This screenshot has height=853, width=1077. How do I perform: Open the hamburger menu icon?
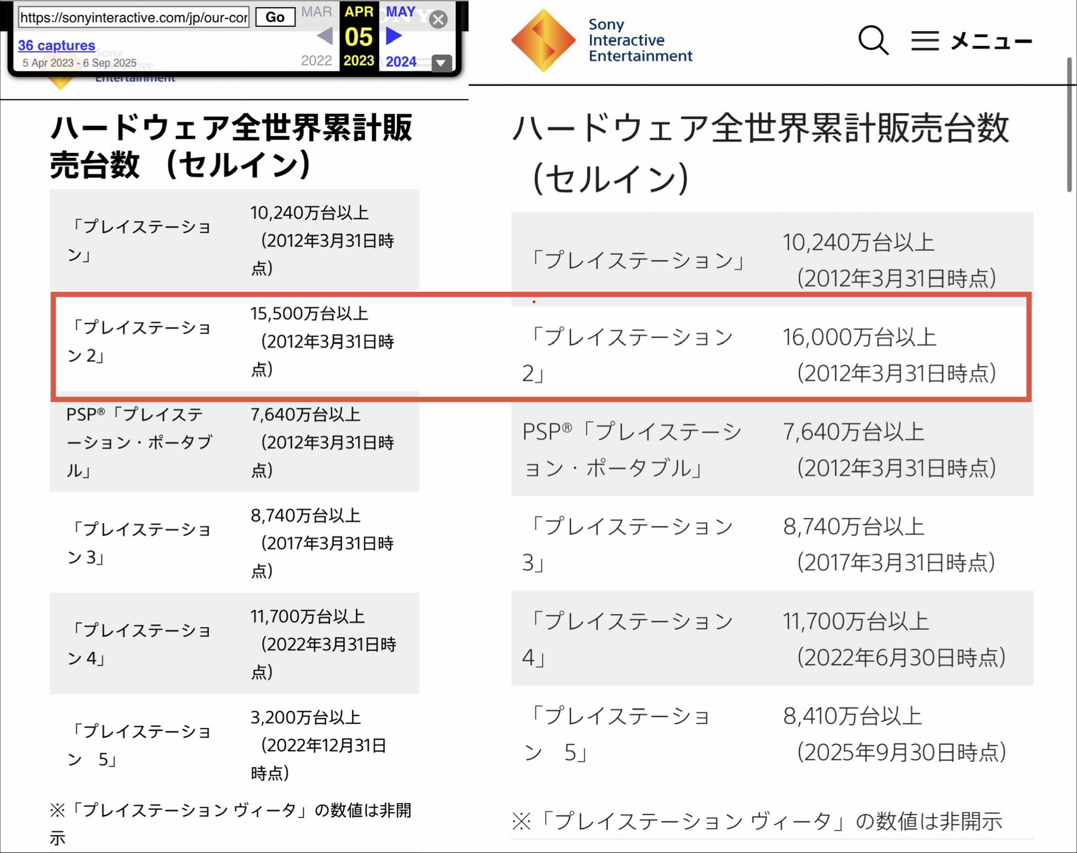(925, 41)
